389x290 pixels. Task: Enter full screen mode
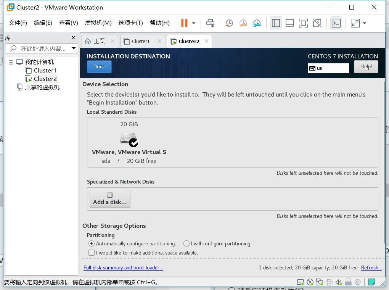click(x=304, y=23)
